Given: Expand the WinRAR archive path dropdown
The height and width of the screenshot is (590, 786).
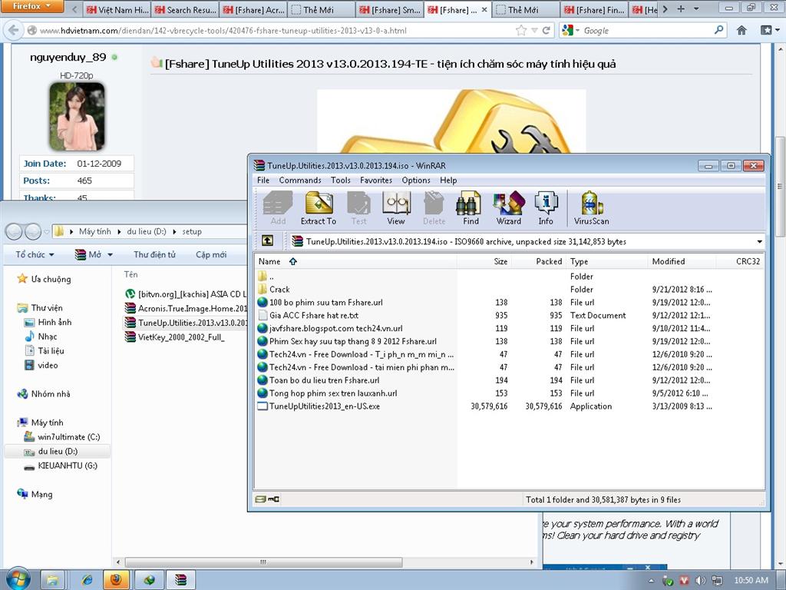Looking at the screenshot, I should pyautogui.click(x=759, y=241).
